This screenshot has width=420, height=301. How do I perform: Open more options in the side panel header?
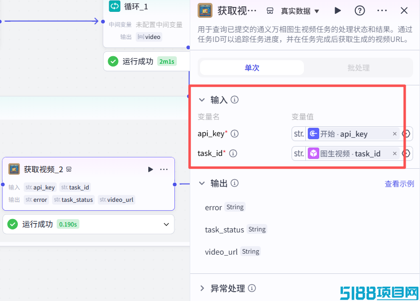[382, 11]
